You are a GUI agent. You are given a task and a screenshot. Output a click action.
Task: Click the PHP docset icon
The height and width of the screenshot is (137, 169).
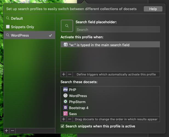pyautogui.click(x=65, y=89)
